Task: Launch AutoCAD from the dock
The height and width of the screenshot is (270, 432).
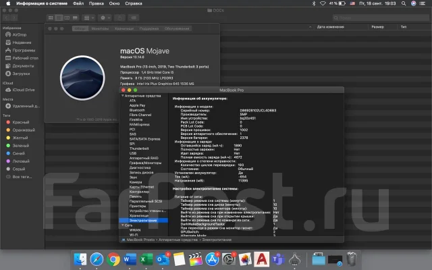Action: coord(261,259)
